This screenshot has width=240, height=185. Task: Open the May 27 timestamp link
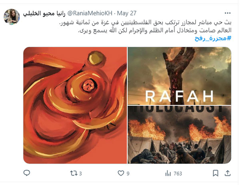click(127, 13)
